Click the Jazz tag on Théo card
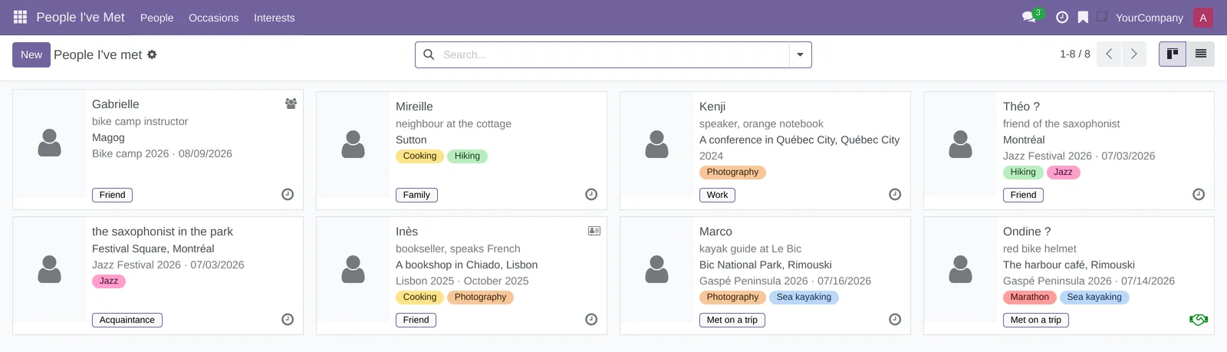This screenshot has height=352, width=1227. pos(1063,172)
